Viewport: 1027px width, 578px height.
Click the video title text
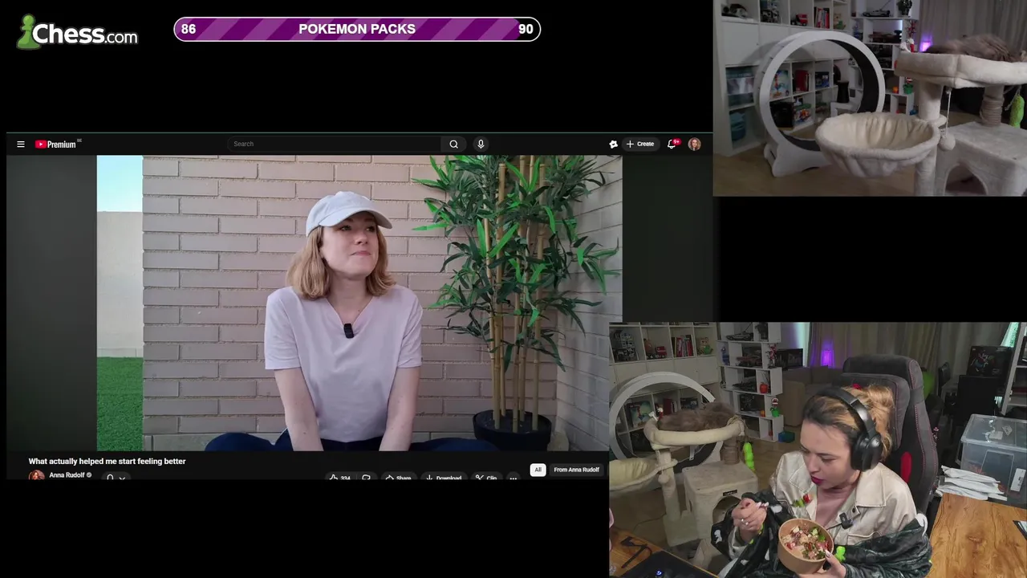point(107,462)
